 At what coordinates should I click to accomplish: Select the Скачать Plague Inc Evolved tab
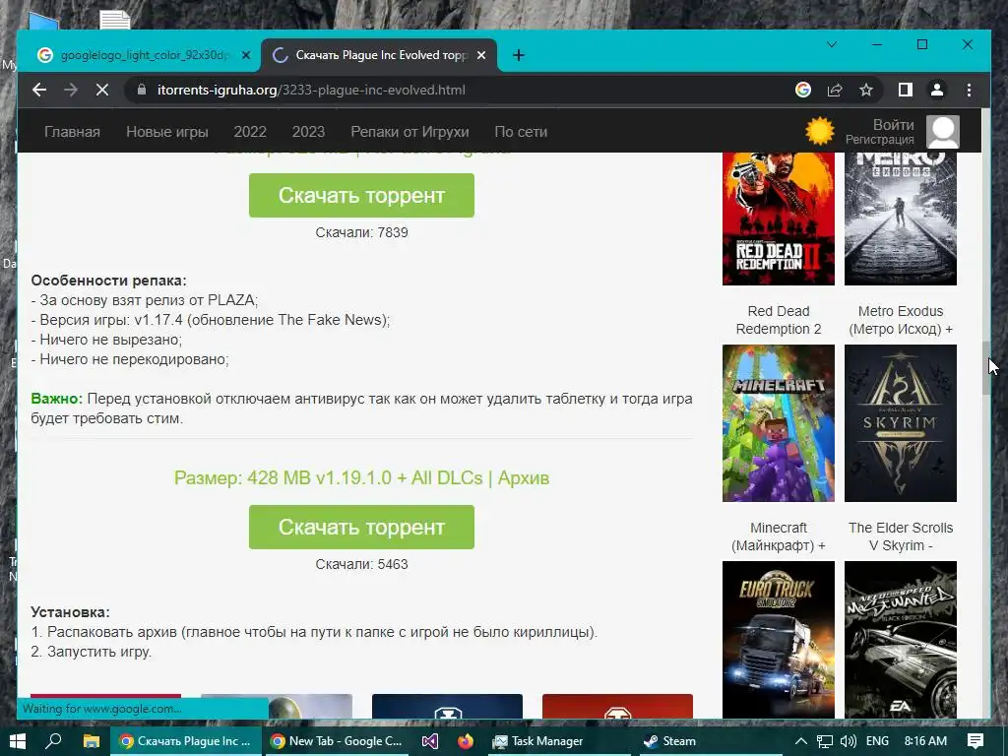[379, 55]
